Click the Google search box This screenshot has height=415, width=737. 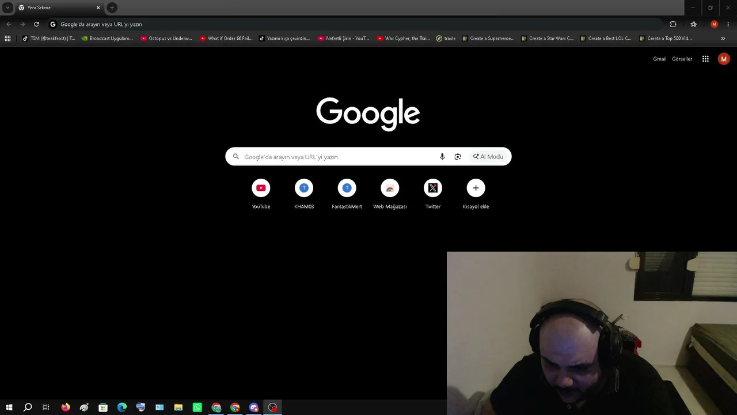click(368, 157)
